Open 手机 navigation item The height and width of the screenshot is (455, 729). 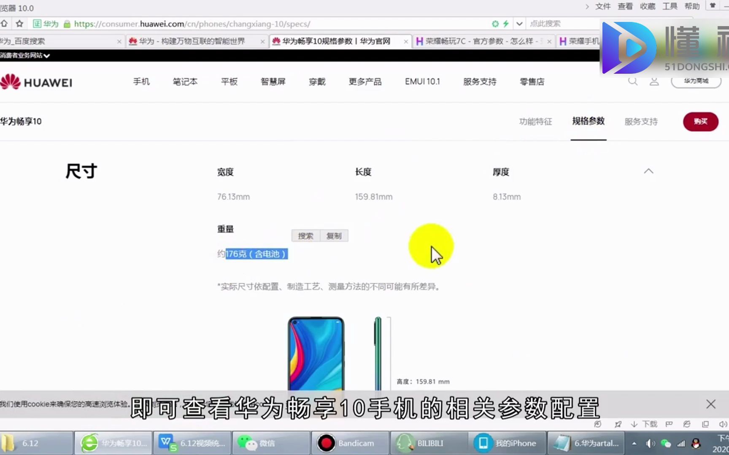141,81
